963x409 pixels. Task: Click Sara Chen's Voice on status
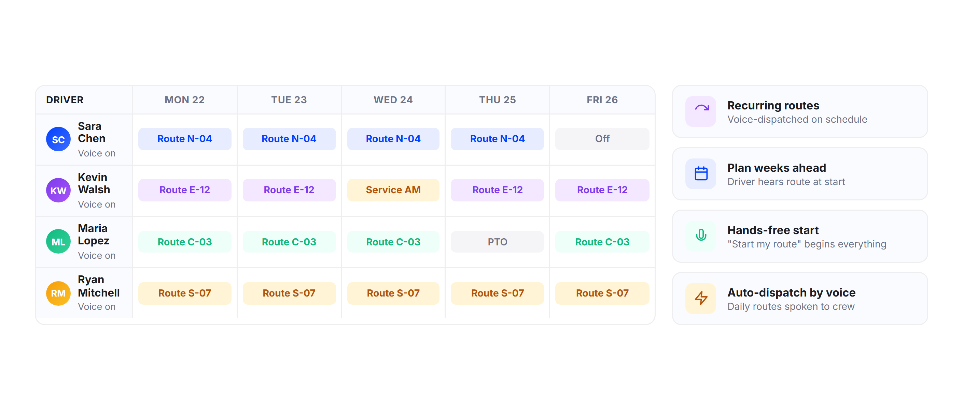click(97, 153)
